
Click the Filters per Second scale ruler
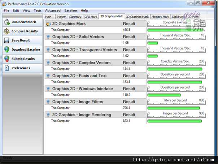pos(176,102)
